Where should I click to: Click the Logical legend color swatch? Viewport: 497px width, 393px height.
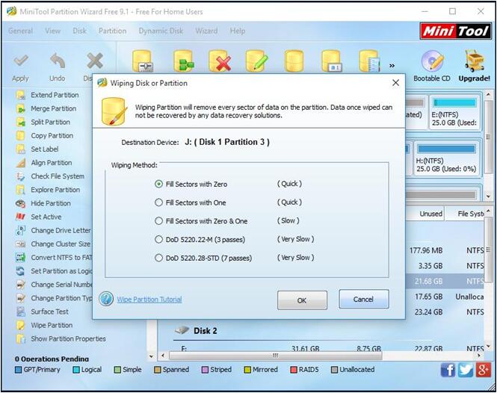76,370
